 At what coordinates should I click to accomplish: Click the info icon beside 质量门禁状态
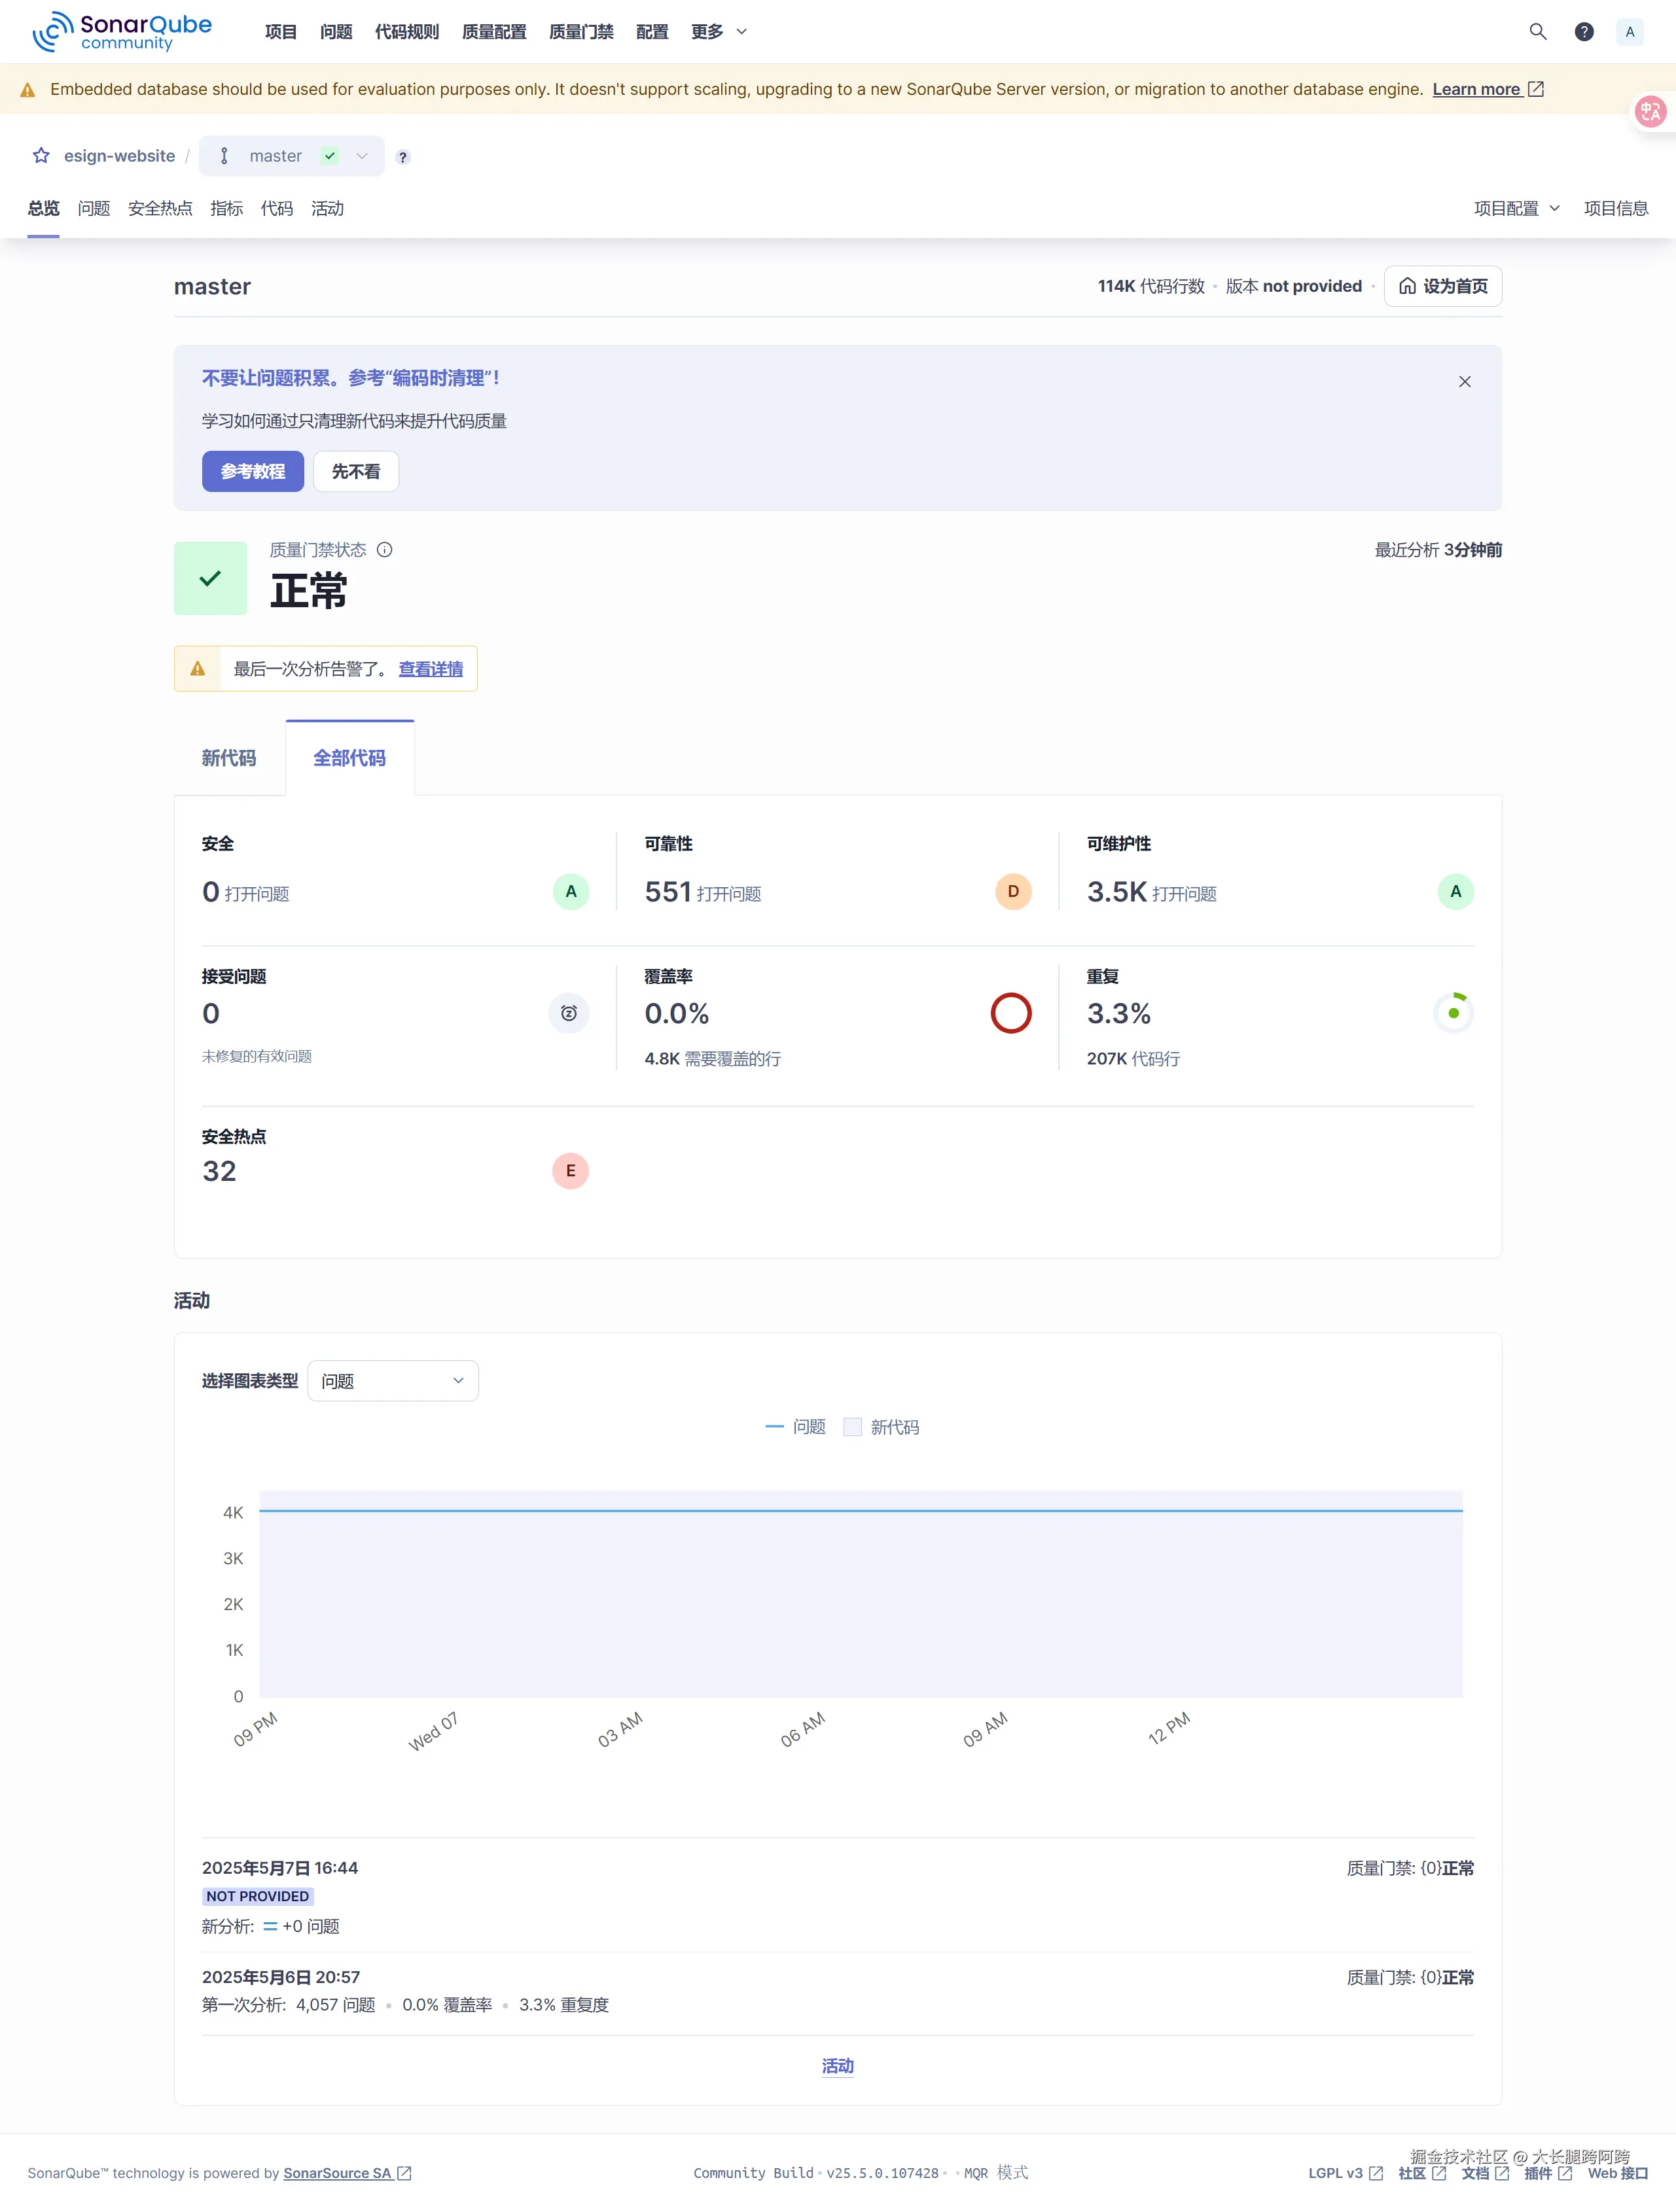(x=385, y=549)
